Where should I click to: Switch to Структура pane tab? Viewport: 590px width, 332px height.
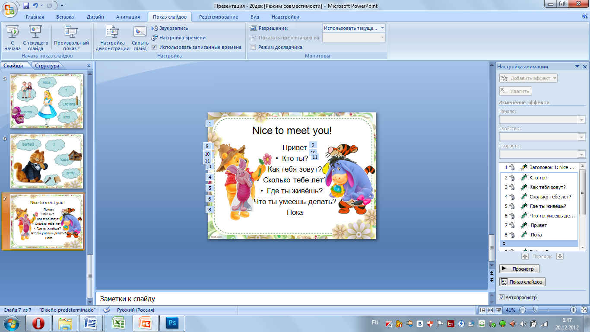47,66
